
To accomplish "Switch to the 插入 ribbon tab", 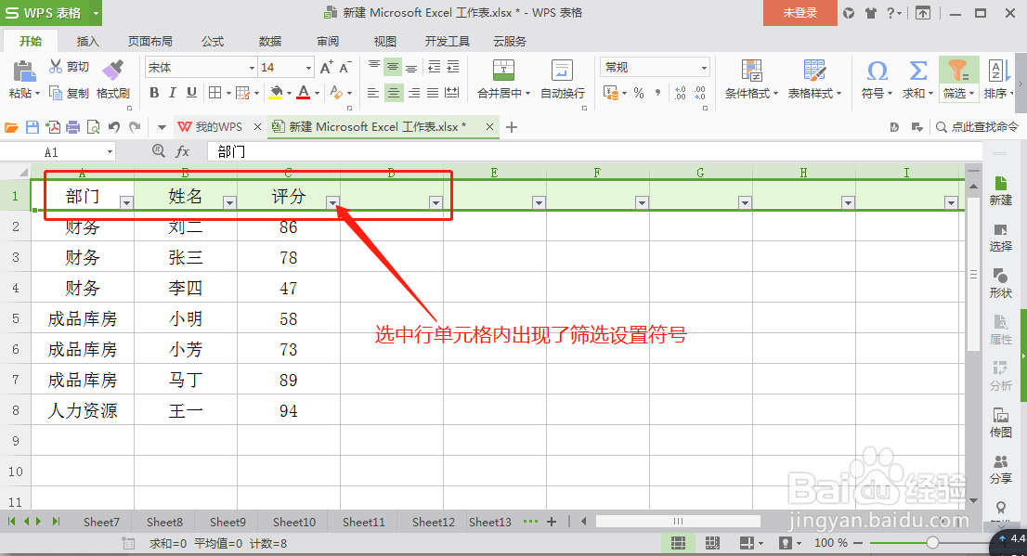I will coord(88,41).
